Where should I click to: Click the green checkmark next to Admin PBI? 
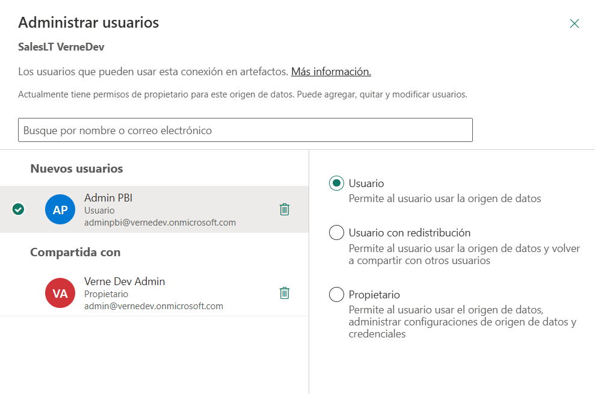pyautogui.click(x=19, y=209)
